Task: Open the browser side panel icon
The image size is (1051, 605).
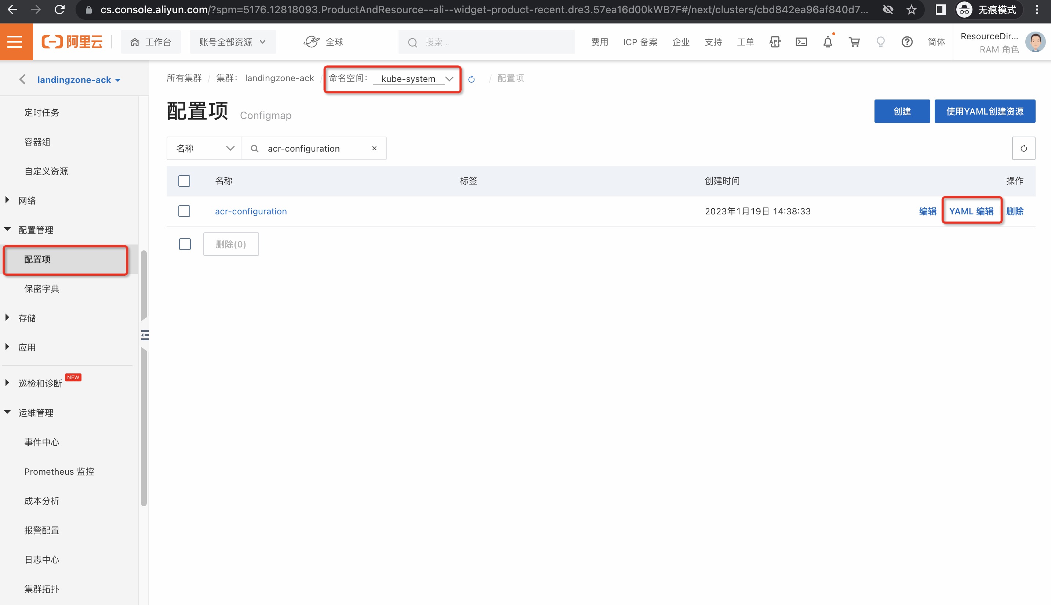Action: coord(941,10)
